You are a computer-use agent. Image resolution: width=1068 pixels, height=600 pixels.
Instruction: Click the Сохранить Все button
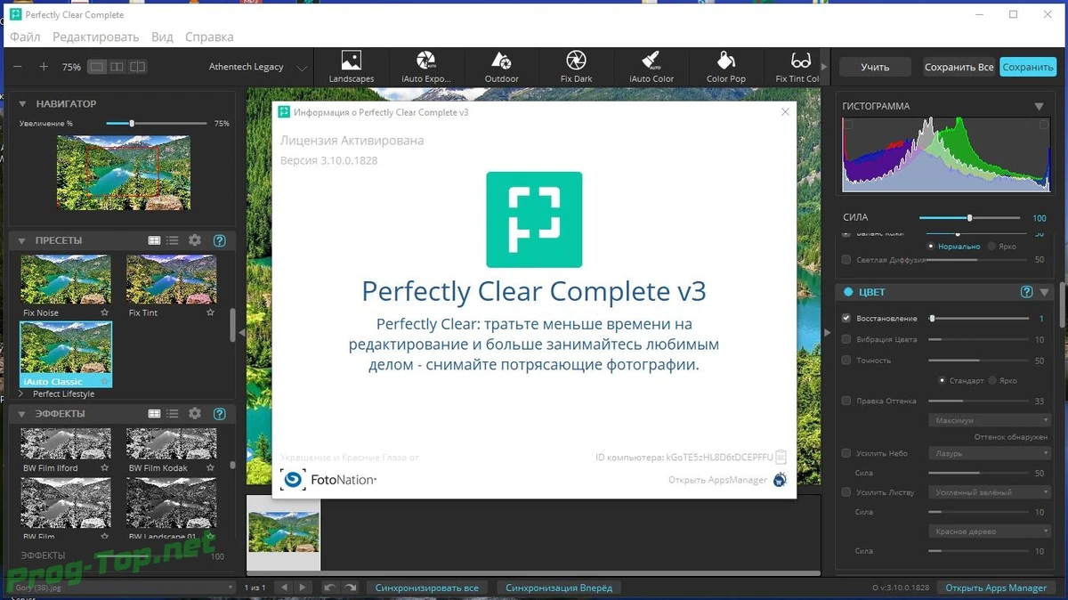point(959,68)
